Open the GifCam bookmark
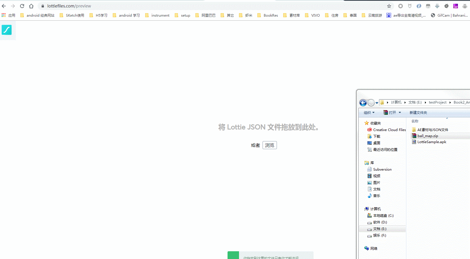This screenshot has height=259, width=470. [450, 15]
